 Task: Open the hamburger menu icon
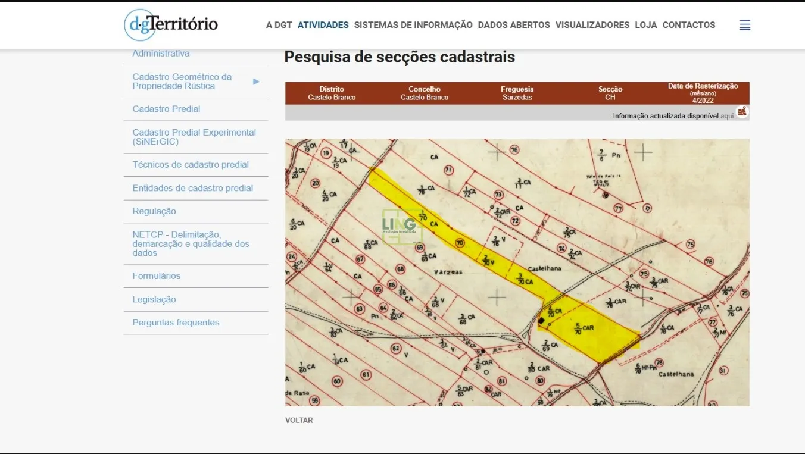click(744, 25)
